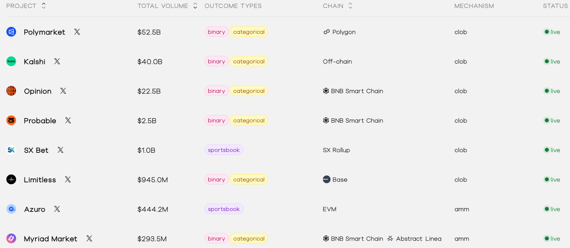Sort table by Chain column
The height and width of the screenshot is (248, 570).
click(350, 6)
